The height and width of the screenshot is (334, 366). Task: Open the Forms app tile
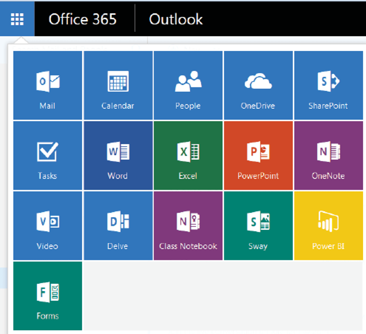(48, 296)
